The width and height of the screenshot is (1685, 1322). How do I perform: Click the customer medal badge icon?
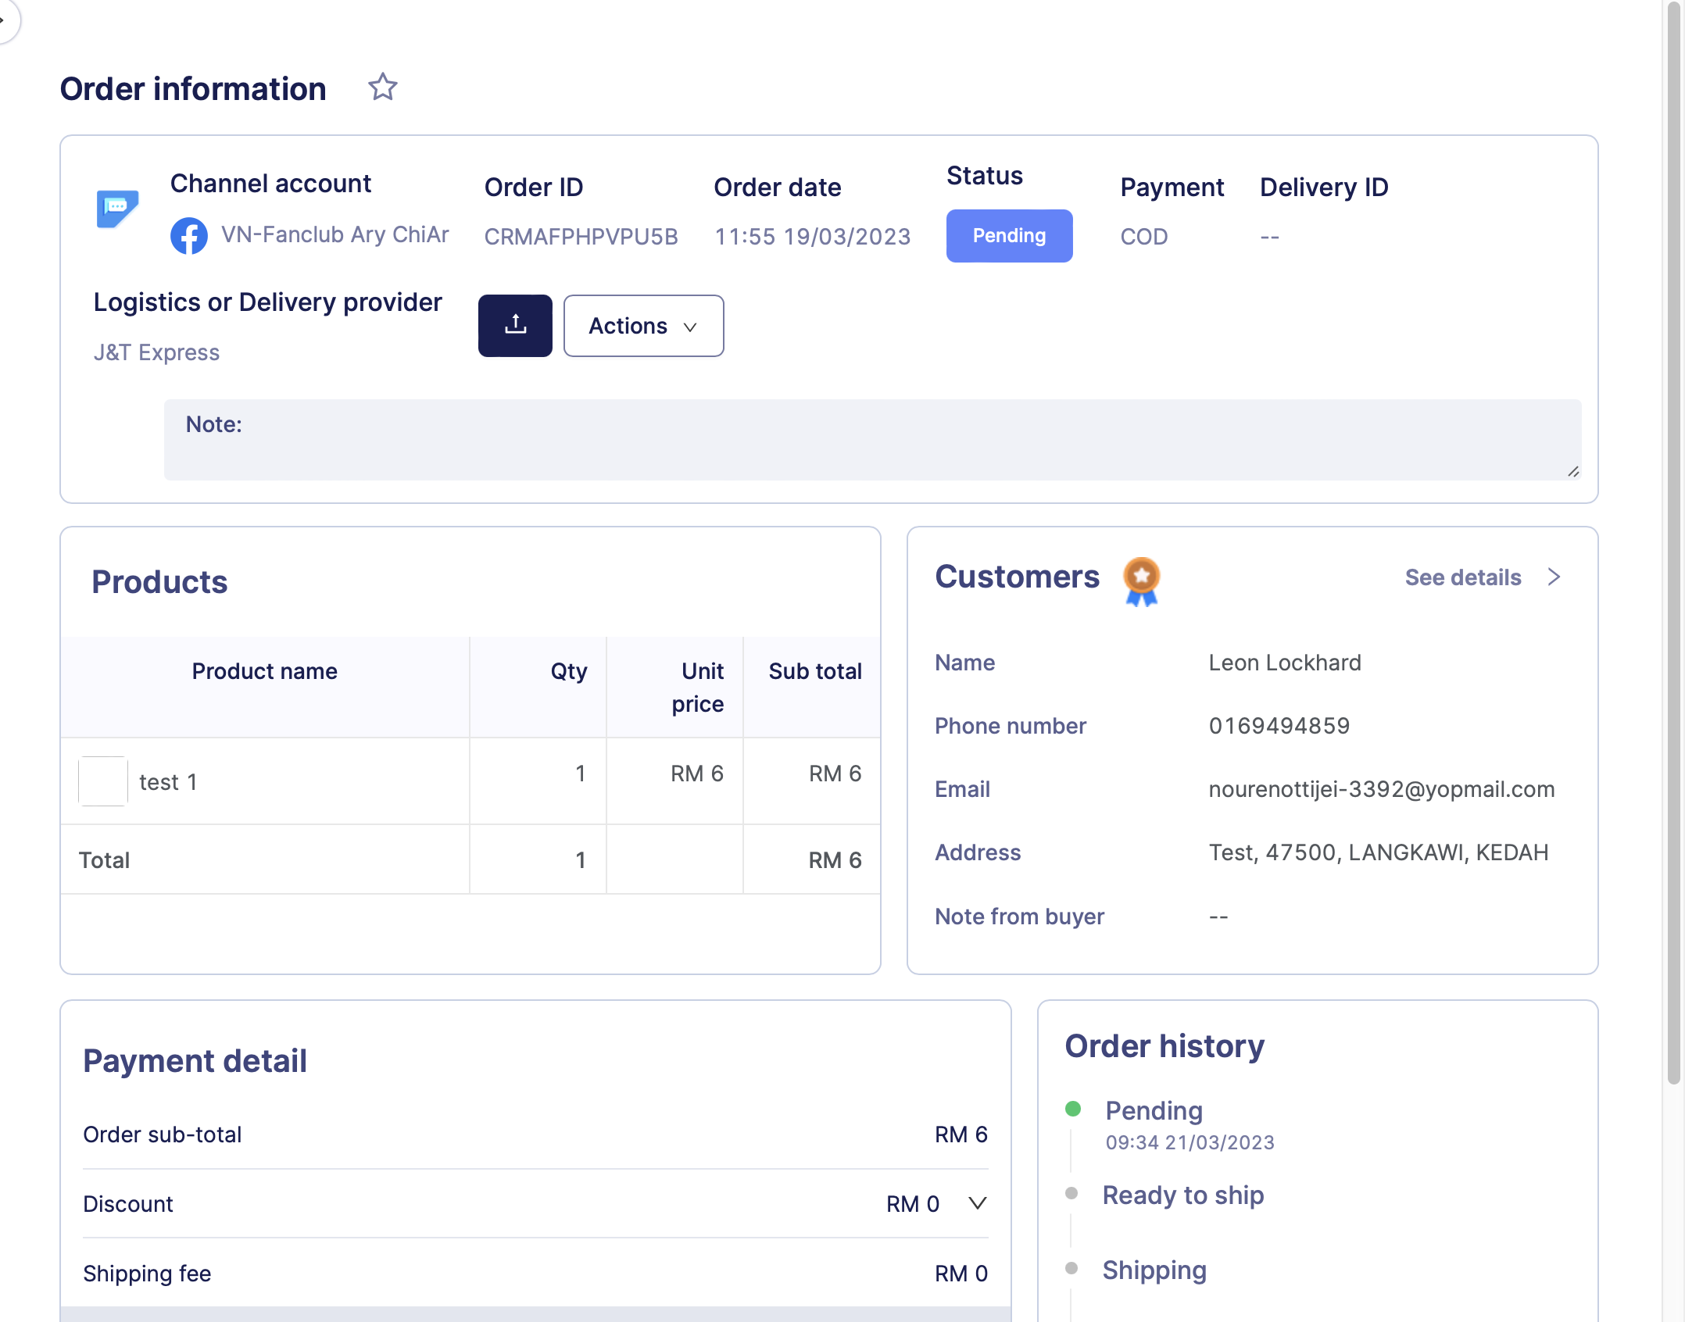[1141, 581]
